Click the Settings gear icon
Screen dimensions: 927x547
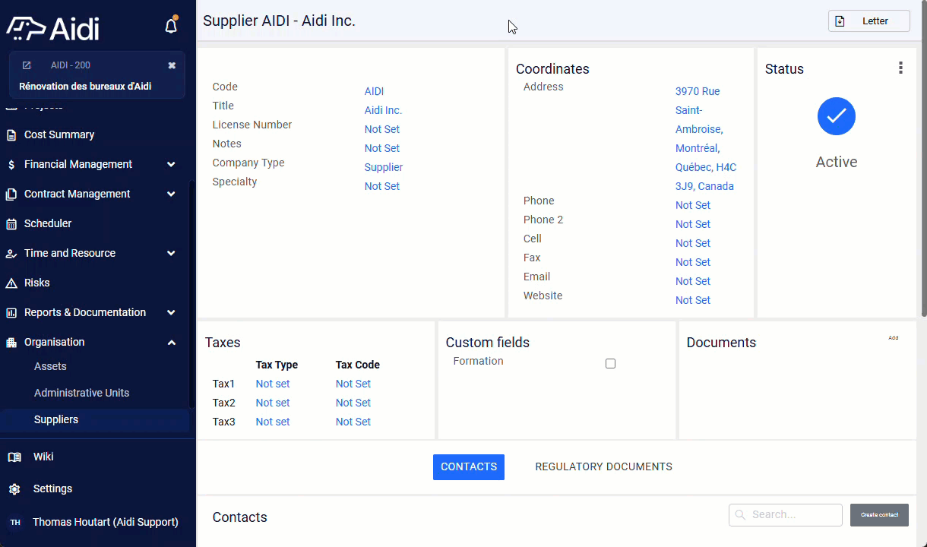[14, 489]
